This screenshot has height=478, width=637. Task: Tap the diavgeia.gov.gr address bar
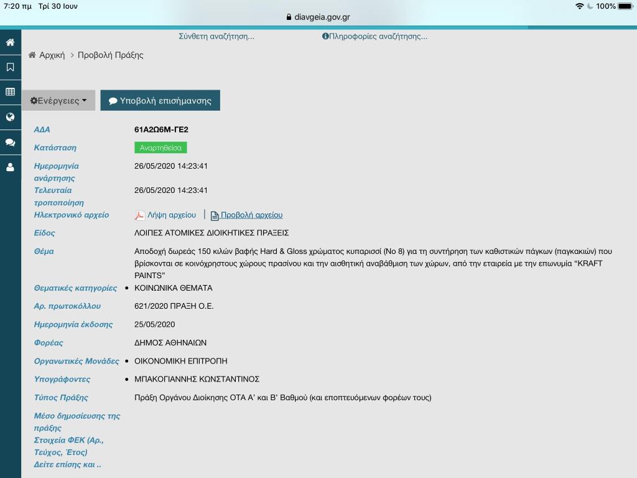coord(318,17)
